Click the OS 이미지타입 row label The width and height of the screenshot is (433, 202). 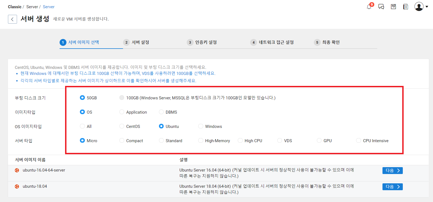click(28, 127)
